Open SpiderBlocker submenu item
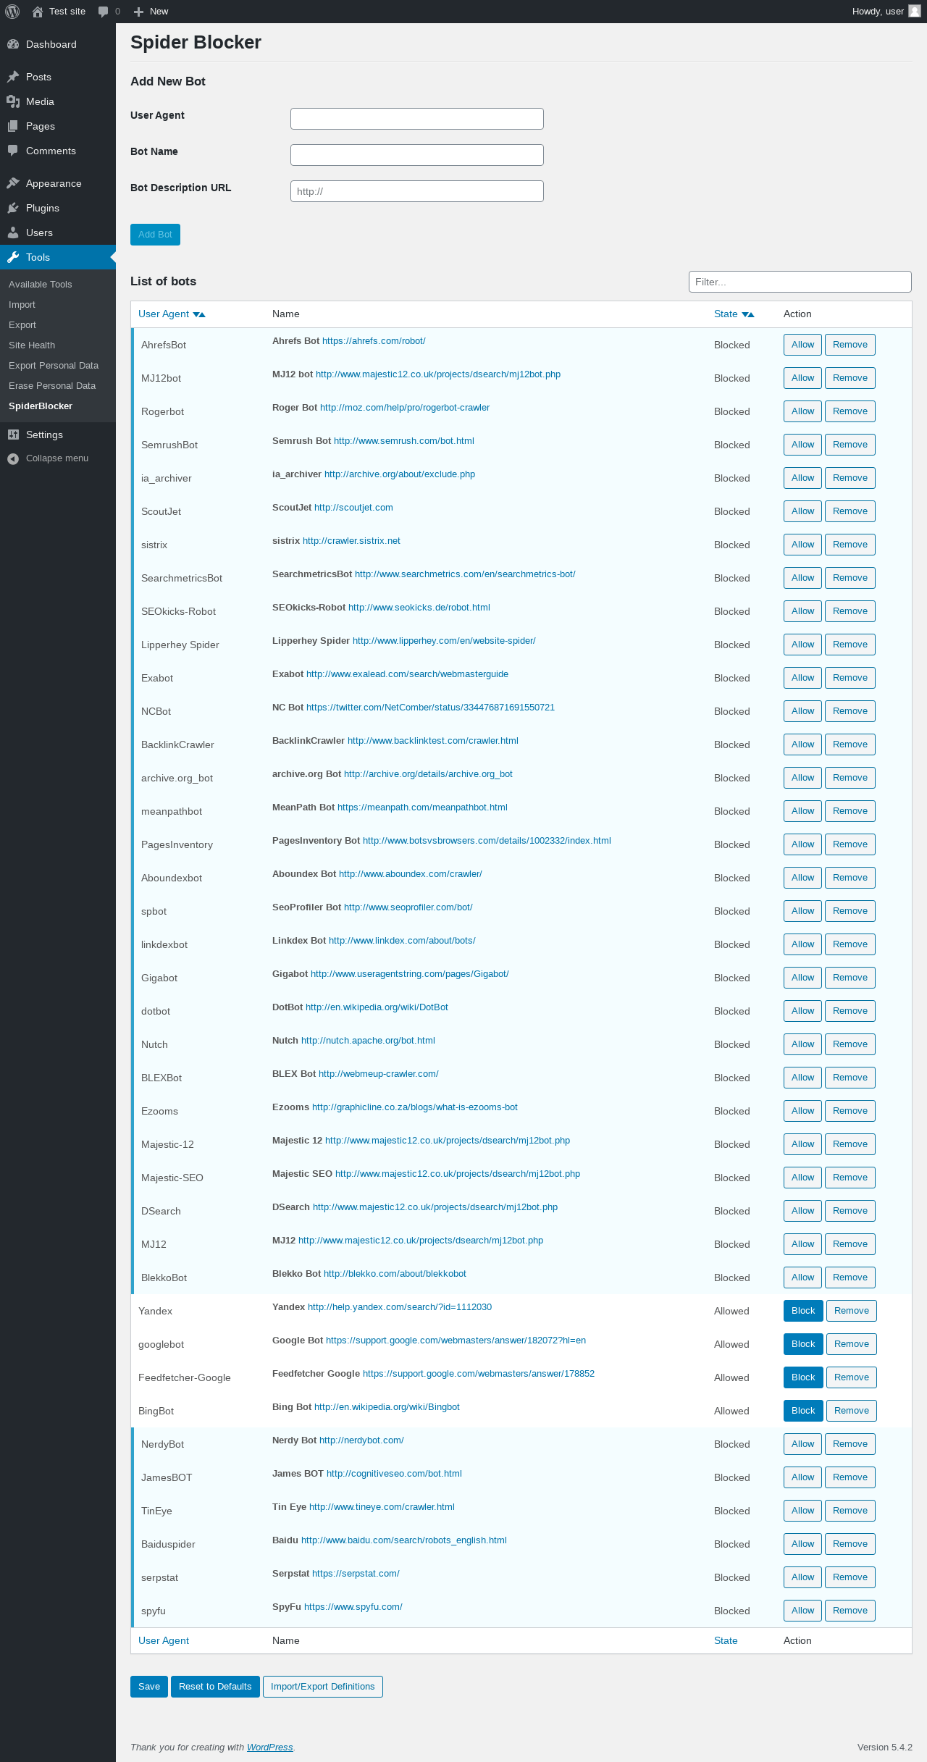Viewport: 927px width, 1762px height. [x=41, y=406]
